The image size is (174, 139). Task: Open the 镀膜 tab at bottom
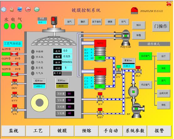[x=62, y=131]
